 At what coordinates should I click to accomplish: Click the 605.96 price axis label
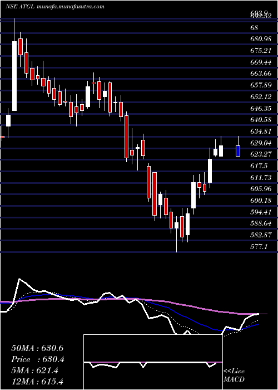click(261, 189)
